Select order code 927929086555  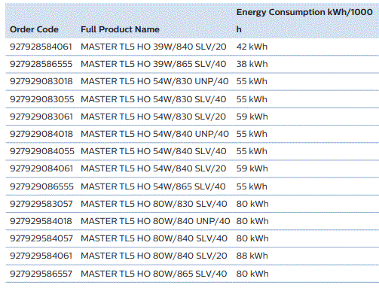[41, 186]
